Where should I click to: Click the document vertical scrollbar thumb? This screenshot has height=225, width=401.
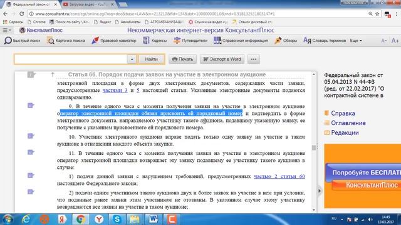314,147
